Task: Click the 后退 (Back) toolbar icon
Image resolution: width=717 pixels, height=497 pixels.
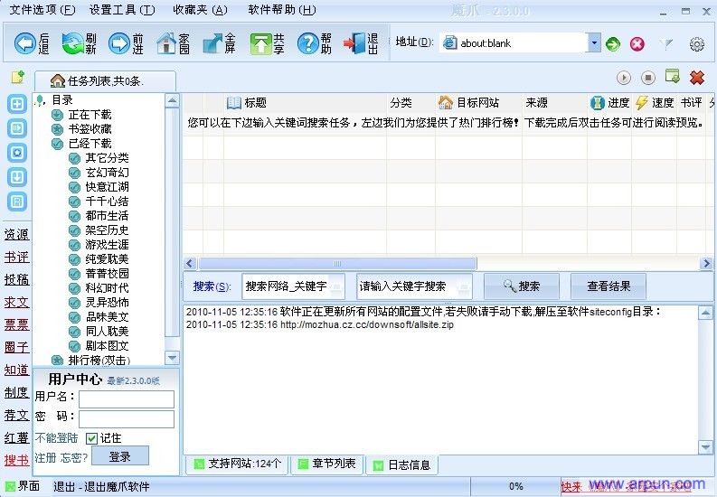Action: [x=33, y=42]
